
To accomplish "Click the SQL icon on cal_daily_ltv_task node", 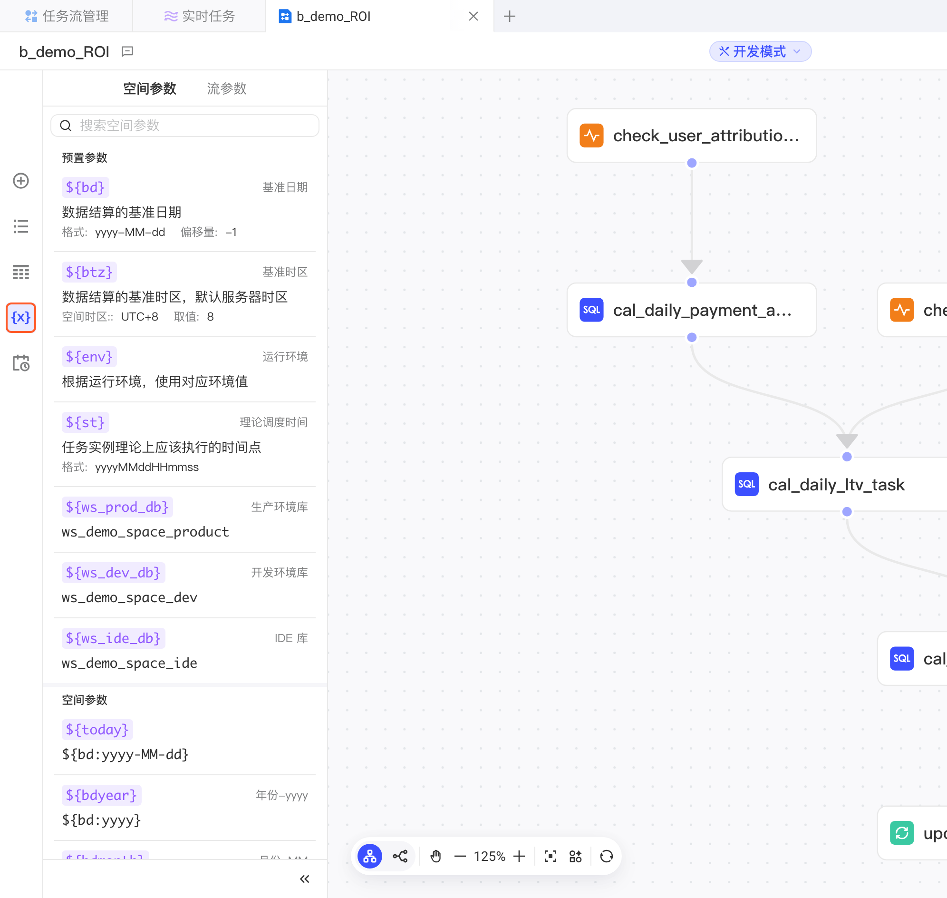I will pos(746,484).
